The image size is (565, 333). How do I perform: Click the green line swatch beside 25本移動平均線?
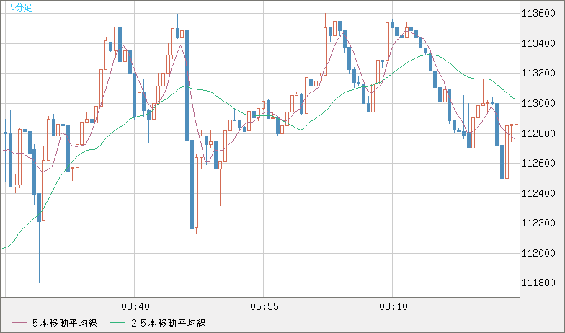117,323
